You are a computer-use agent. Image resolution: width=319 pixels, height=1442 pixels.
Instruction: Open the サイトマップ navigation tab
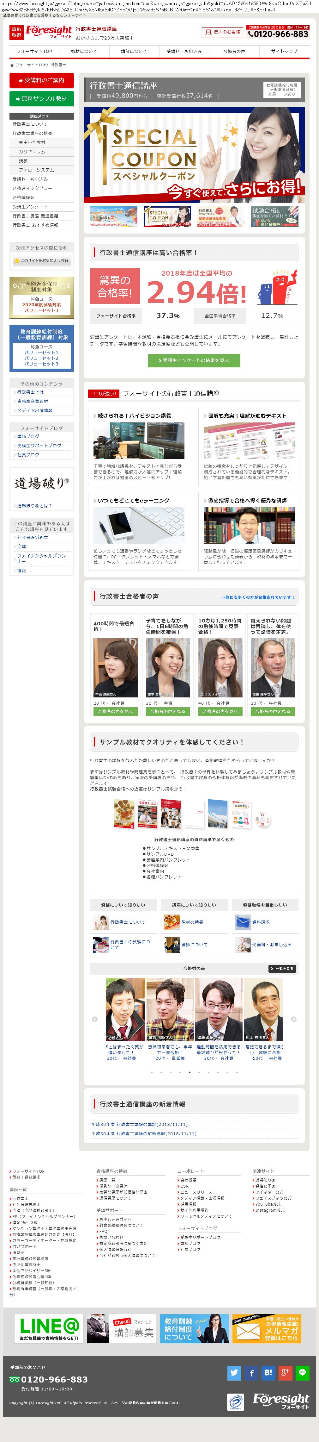(x=284, y=52)
